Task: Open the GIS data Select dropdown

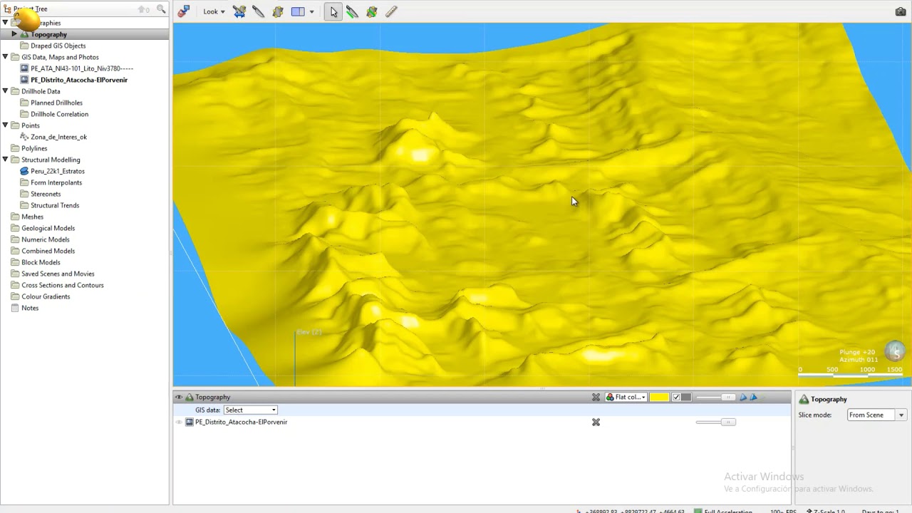Action: 251,410
